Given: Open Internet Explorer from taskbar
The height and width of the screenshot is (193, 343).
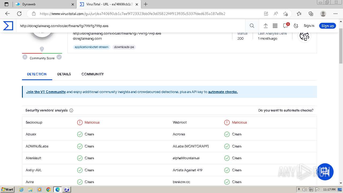Looking at the screenshot, I should tap(21, 189).
